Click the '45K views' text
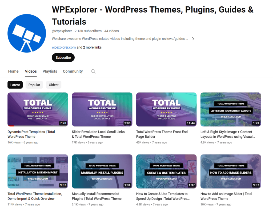Viewport: 273px width, 214px height. 143,142
